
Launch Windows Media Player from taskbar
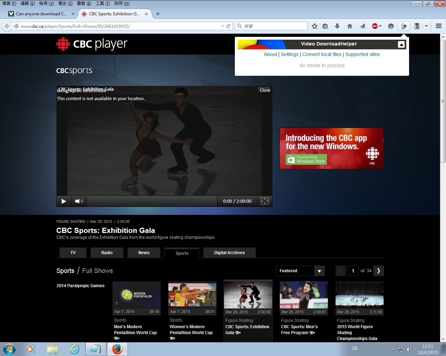pyautogui.click(x=31, y=349)
